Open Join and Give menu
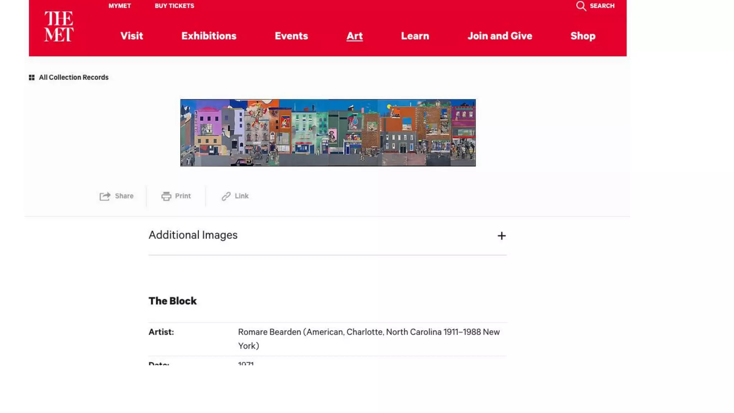Image resolution: width=734 pixels, height=413 pixels. pyautogui.click(x=500, y=36)
